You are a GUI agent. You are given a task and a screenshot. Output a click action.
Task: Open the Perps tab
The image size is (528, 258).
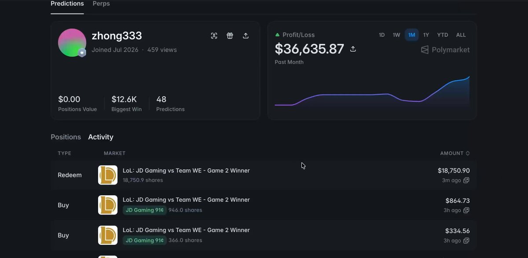click(101, 4)
